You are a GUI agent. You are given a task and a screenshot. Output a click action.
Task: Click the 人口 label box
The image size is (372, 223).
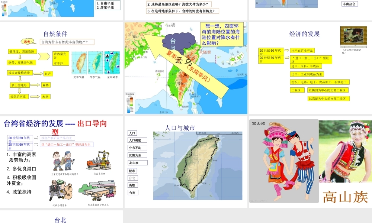(132, 133)
